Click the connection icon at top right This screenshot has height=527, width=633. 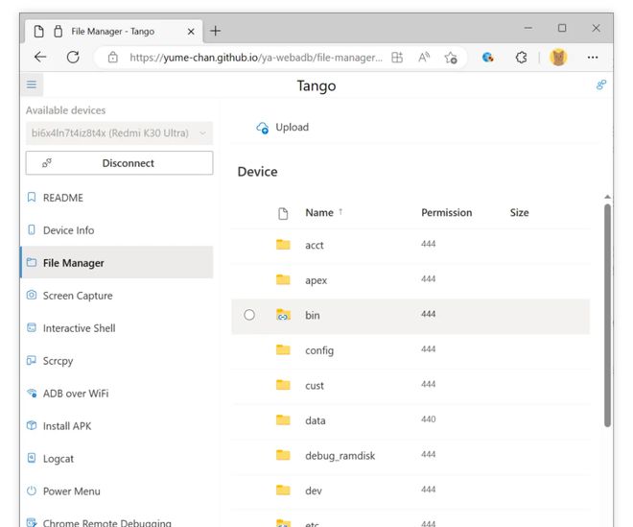point(601,84)
